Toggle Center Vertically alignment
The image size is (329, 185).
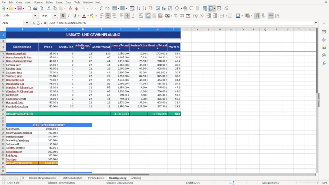coord(127,16)
